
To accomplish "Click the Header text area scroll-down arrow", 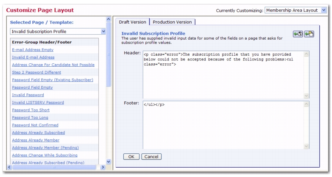I will 307,96.
